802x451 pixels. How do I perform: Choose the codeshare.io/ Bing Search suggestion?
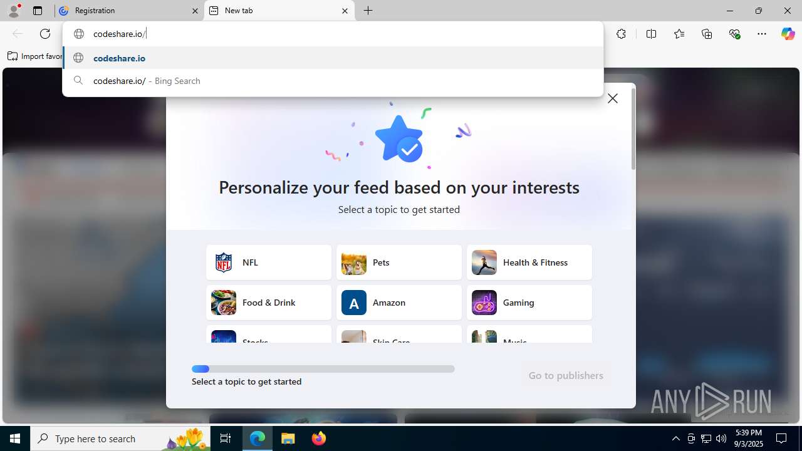pos(333,81)
